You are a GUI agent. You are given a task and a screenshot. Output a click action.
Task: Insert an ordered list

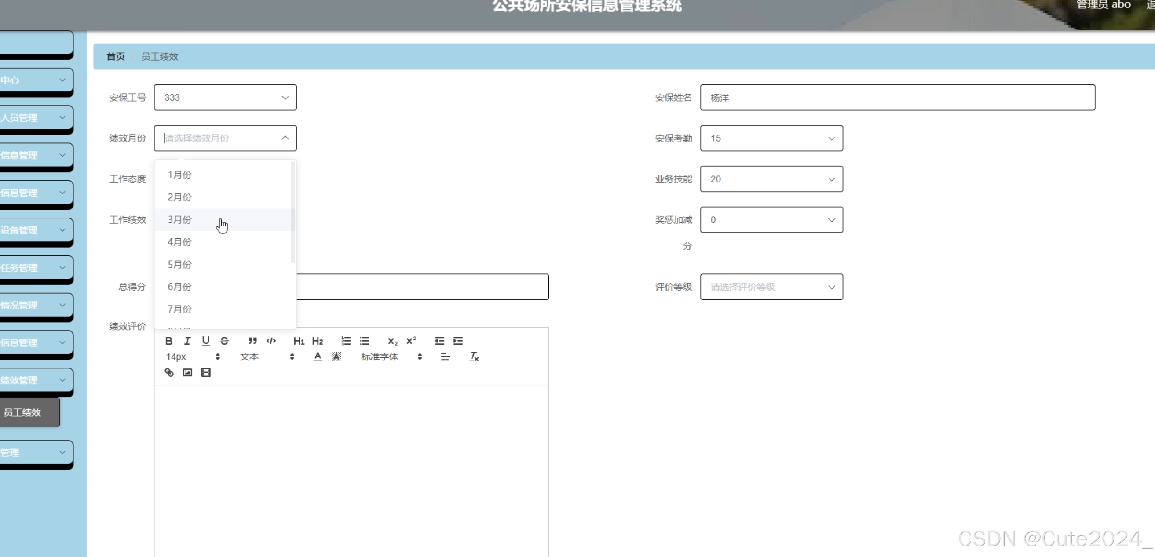pos(346,341)
